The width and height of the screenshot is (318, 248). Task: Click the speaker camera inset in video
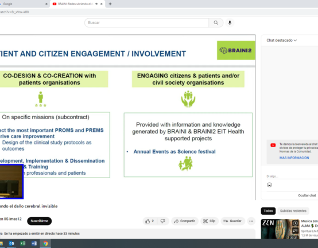click(x=11, y=182)
